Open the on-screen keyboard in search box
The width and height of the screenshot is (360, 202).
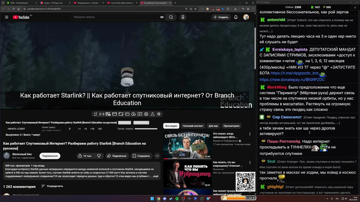click(x=162, y=17)
